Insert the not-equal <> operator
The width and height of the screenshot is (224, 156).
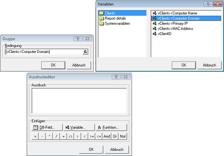pyautogui.click(x=70, y=136)
